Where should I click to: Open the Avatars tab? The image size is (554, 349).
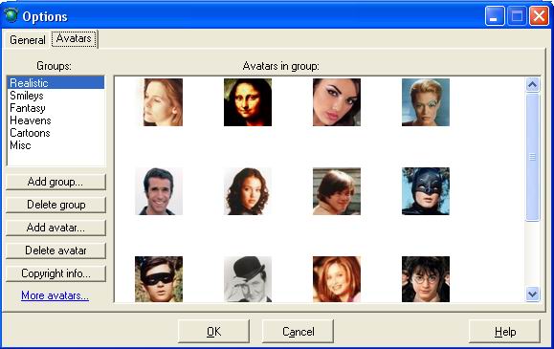tap(74, 38)
